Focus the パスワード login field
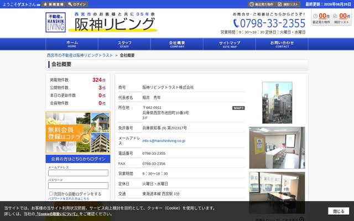 [x=78, y=186]
